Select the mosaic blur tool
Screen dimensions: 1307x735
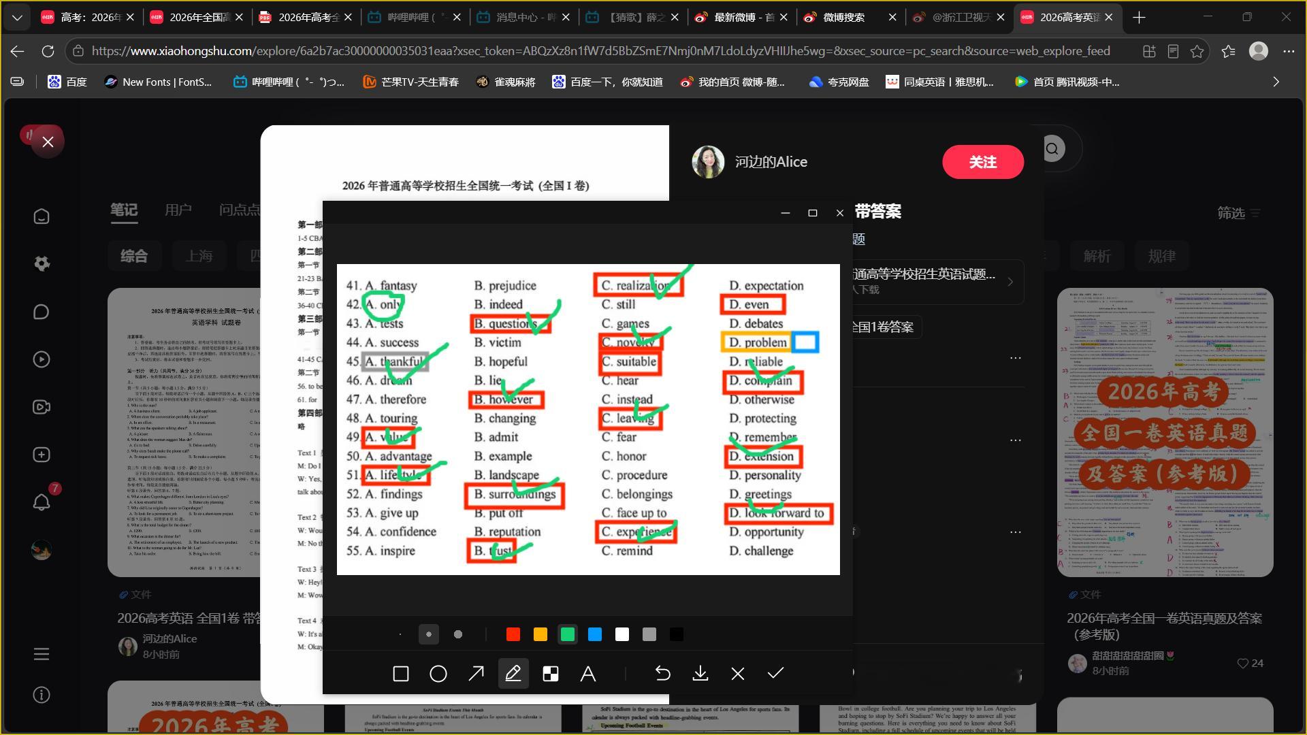tap(551, 674)
